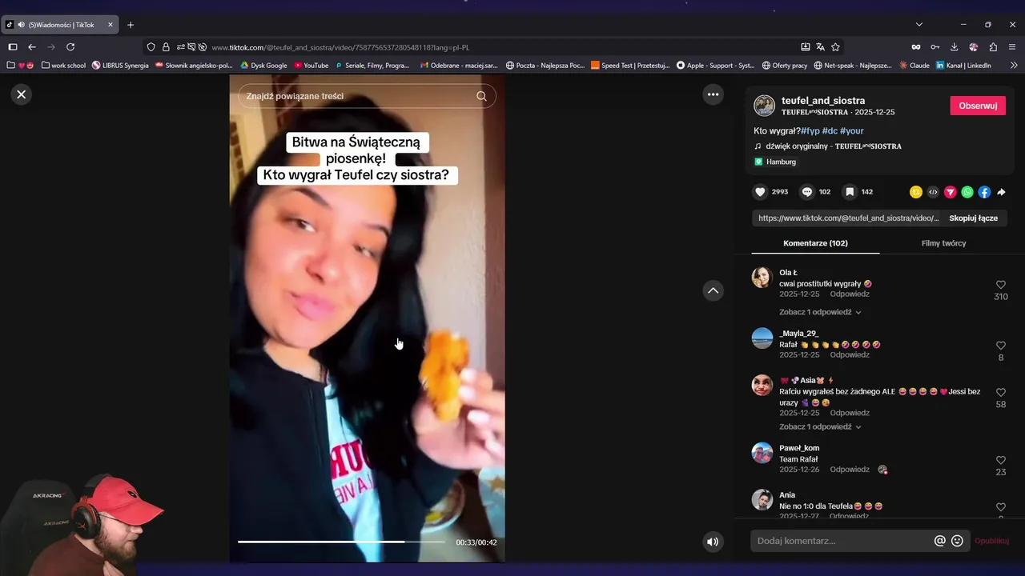The height and width of the screenshot is (576, 1025).
Task: Like the video with the heart icon
Action: click(x=760, y=192)
